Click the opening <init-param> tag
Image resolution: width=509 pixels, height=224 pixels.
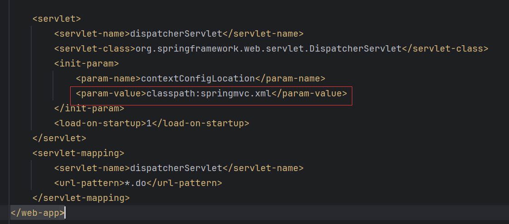click(86, 63)
